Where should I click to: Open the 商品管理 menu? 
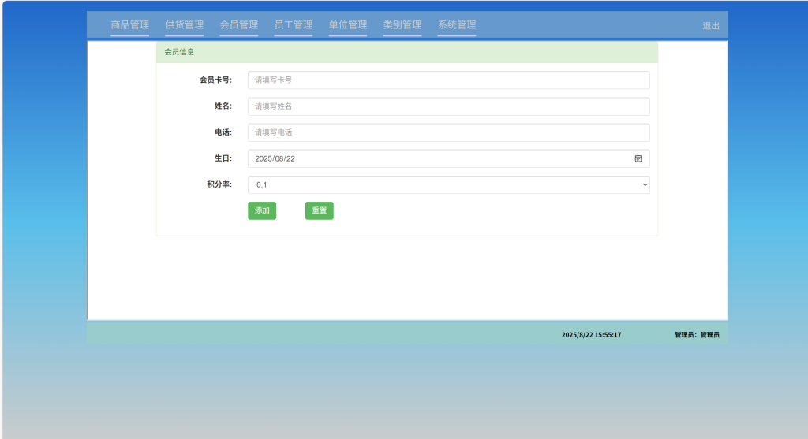point(130,24)
